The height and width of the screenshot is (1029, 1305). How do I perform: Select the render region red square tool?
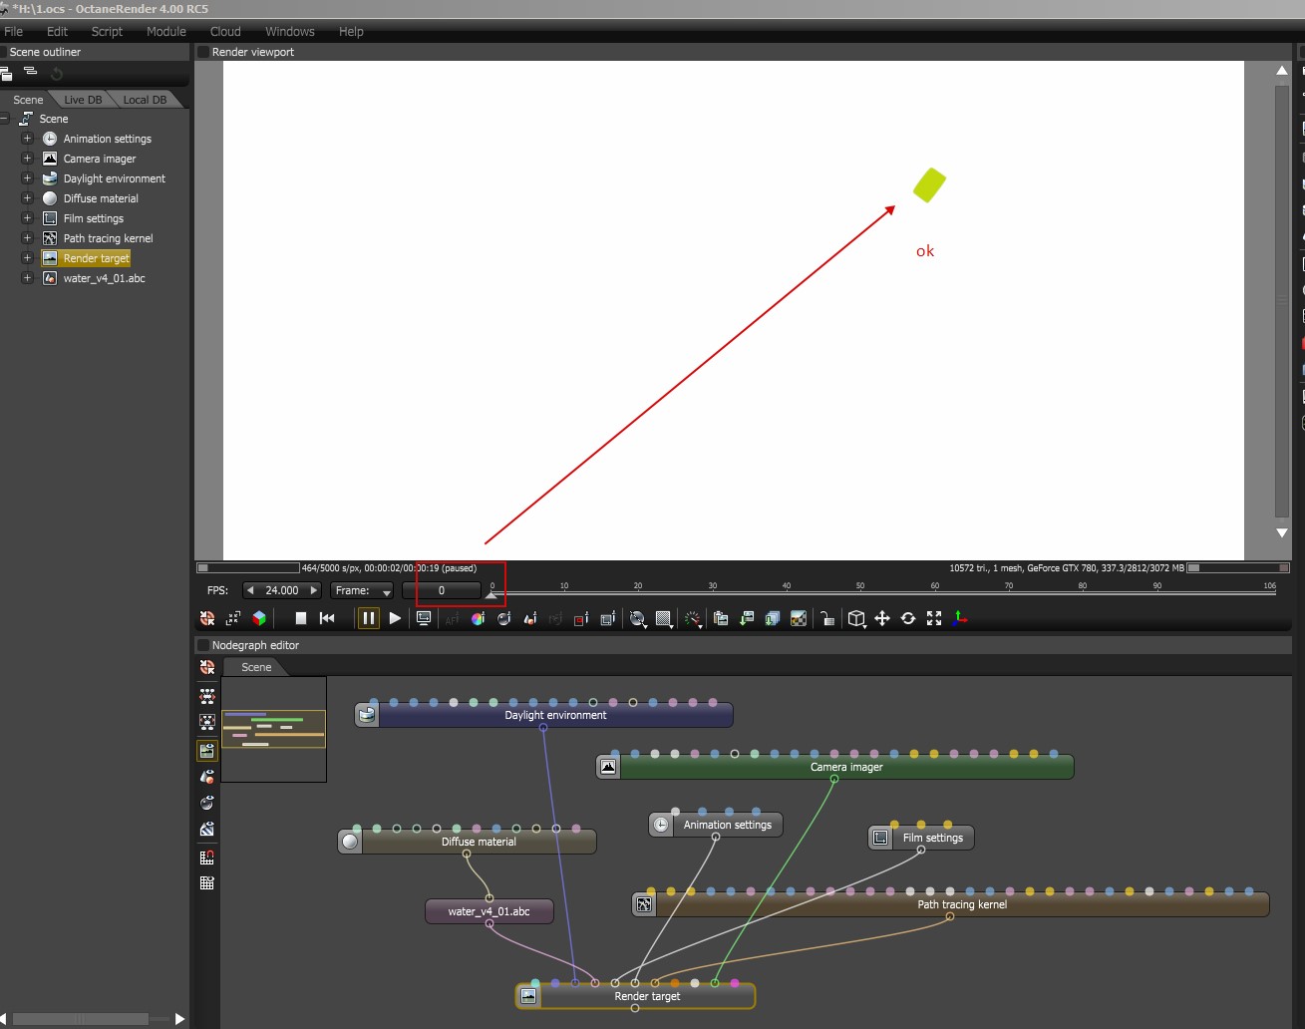[581, 618]
